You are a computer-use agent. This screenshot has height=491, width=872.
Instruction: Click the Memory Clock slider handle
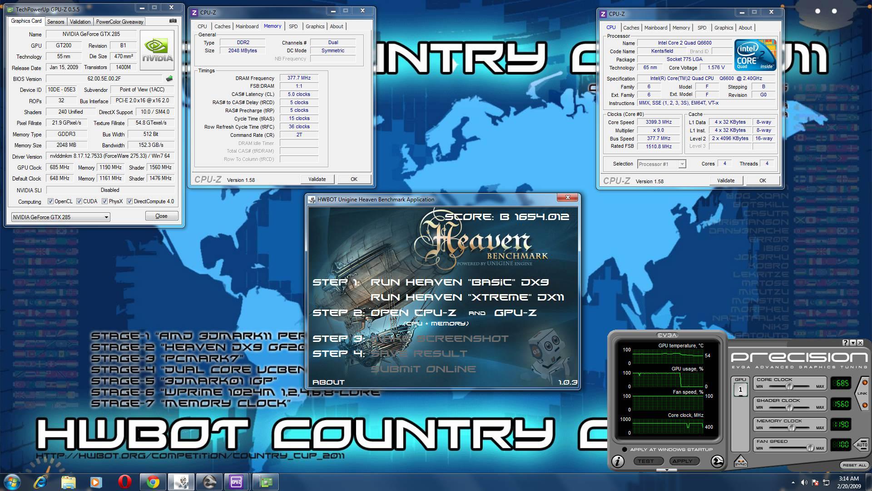[x=792, y=427]
